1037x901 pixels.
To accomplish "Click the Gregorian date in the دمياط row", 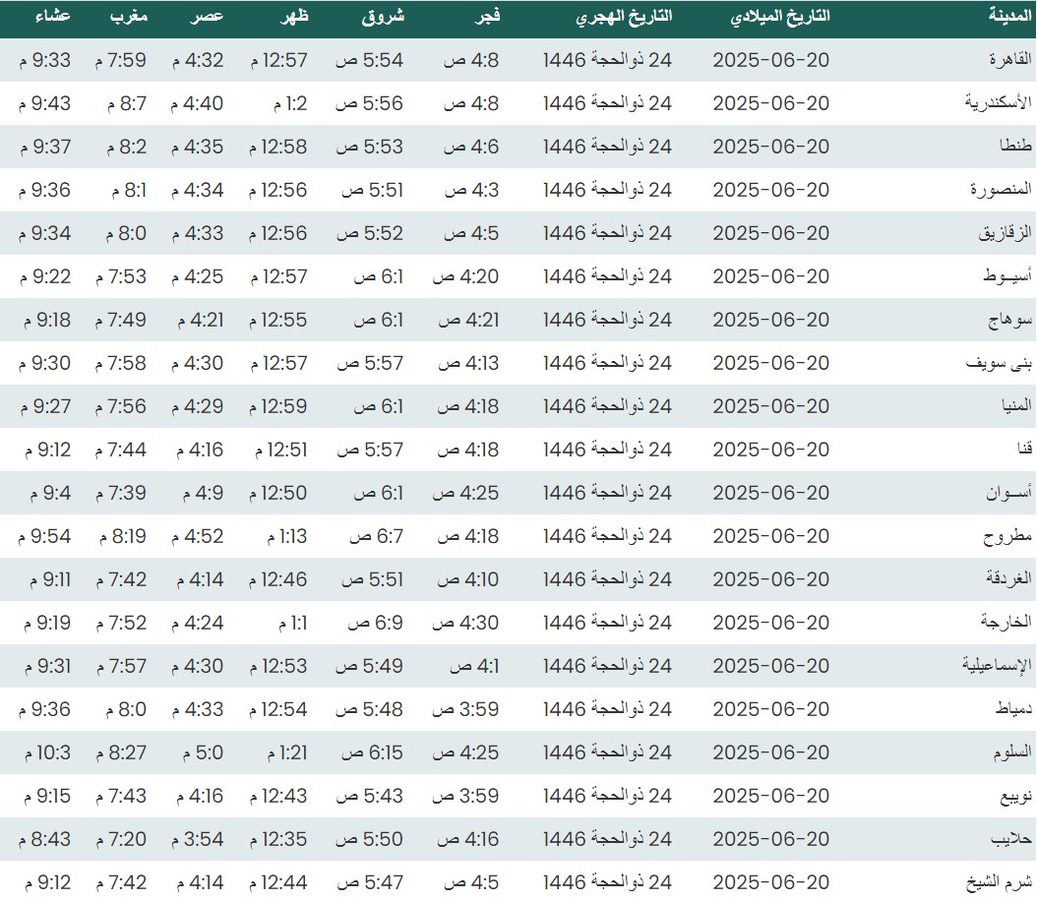I will pyautogui.click(x=770, y=709).
